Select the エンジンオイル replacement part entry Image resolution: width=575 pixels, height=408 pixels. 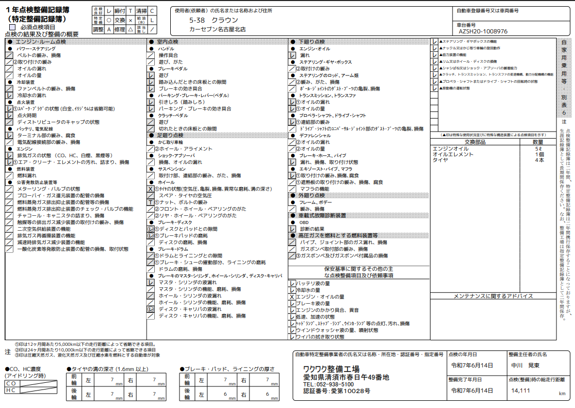tap(451, 149)
